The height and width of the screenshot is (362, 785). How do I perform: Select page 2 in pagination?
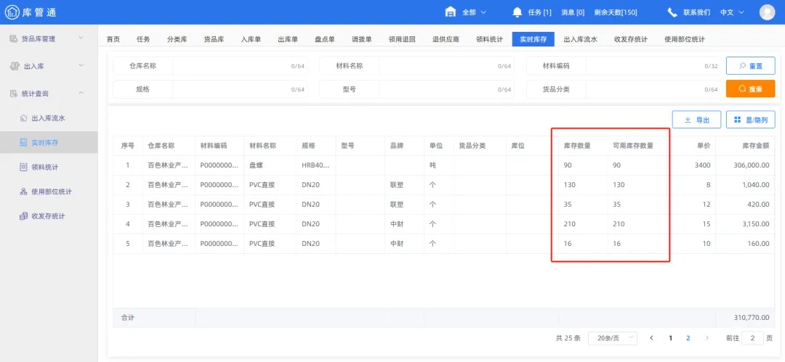[x=688, y=338]
